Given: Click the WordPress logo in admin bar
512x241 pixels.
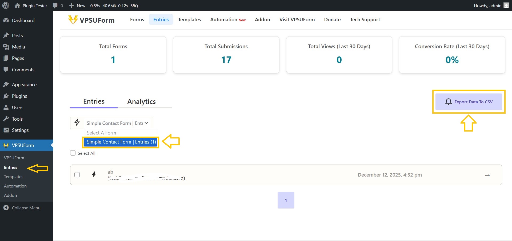Looking at the screenshot, I should (6, 5).
